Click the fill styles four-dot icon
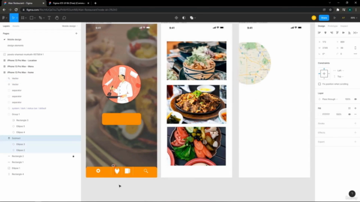Screen dimensions: 360x202 (x=349, y=108)
